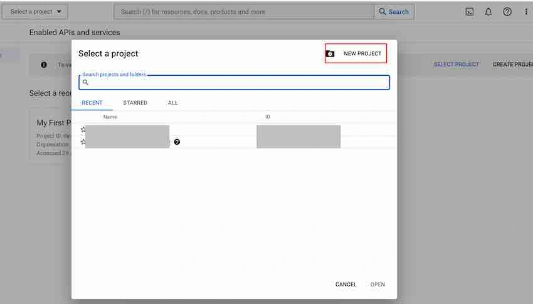Click the NEW PROJECT button
Image resolution: width=533 pixels, height=304 pixels.
356,53
